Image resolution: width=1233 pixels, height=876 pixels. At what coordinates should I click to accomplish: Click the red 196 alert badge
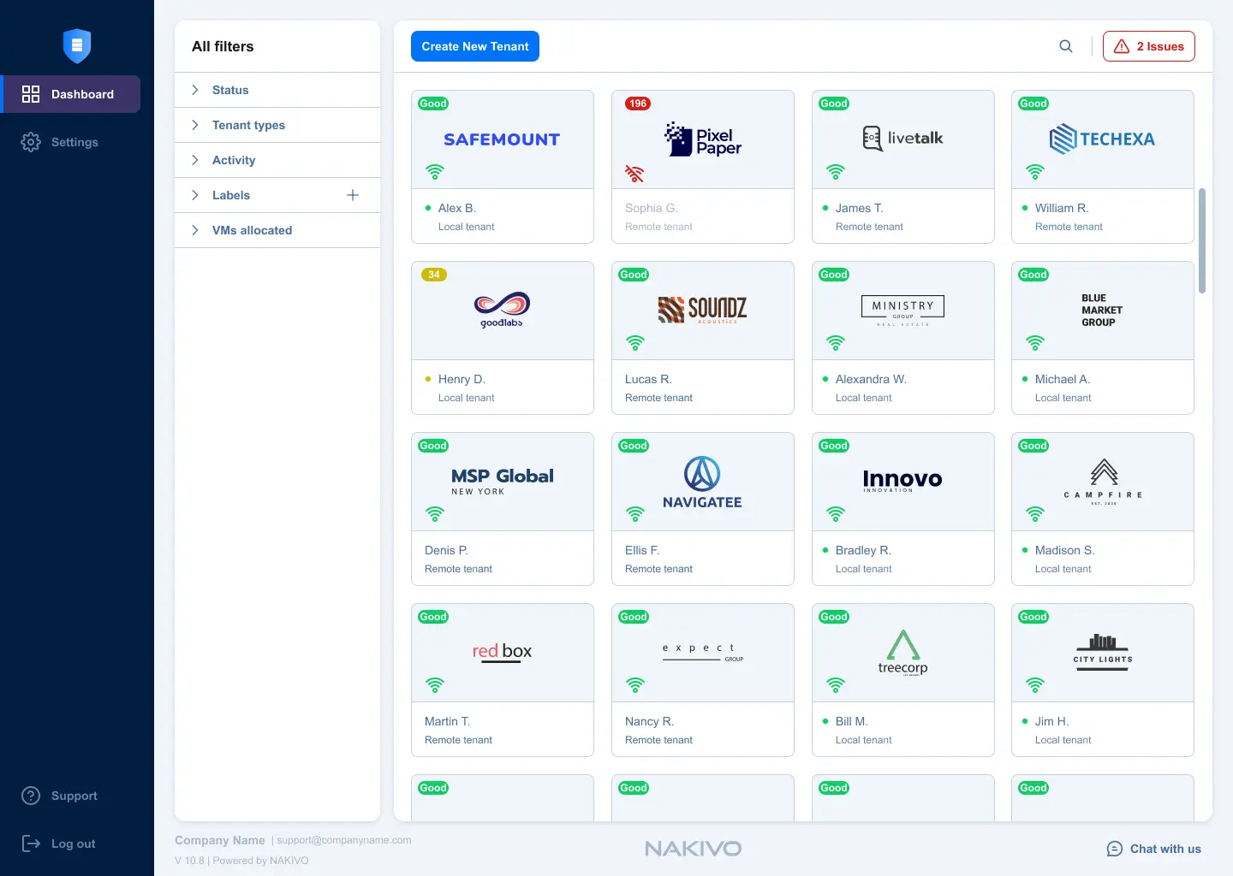638,104
